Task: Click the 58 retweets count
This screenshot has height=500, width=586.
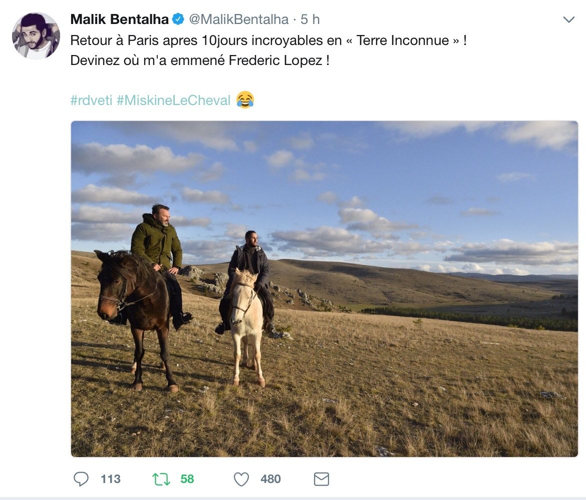Action: click(x=187, y=479)
